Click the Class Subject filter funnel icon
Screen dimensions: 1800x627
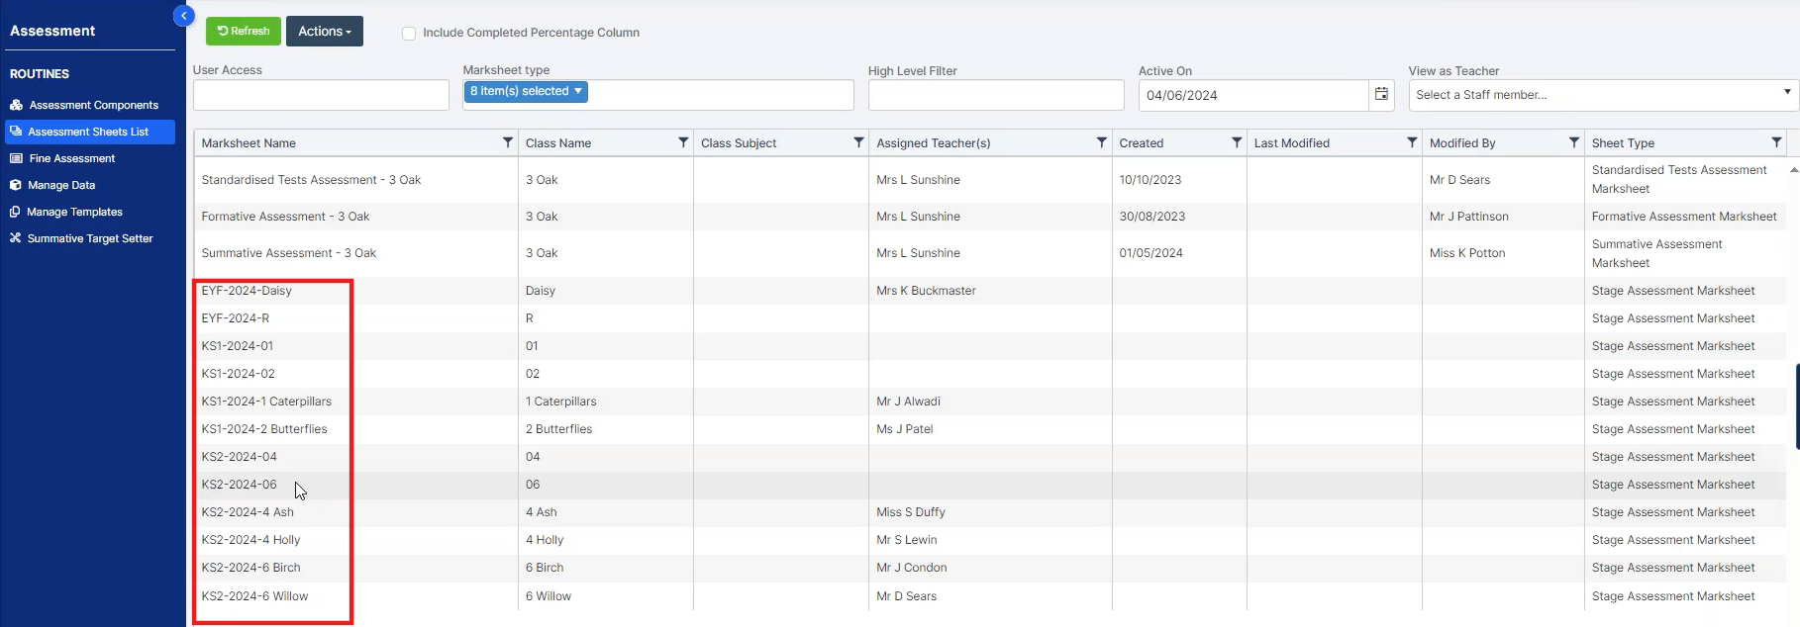(858, 142)
